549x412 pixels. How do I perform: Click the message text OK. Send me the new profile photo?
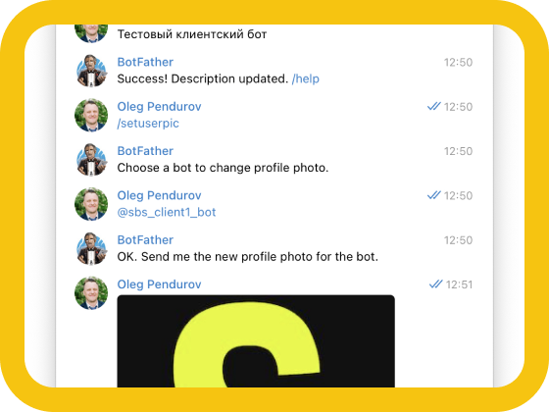point(247,257)
